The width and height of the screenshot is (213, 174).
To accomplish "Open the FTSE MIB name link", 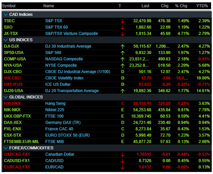I will (54, 142).
